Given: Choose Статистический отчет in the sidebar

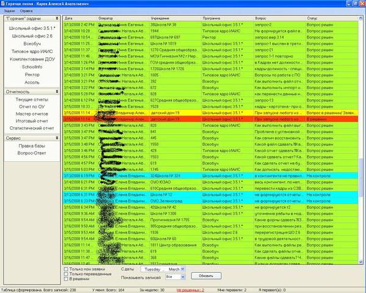Looking at the screenshot, I should 32,129.
